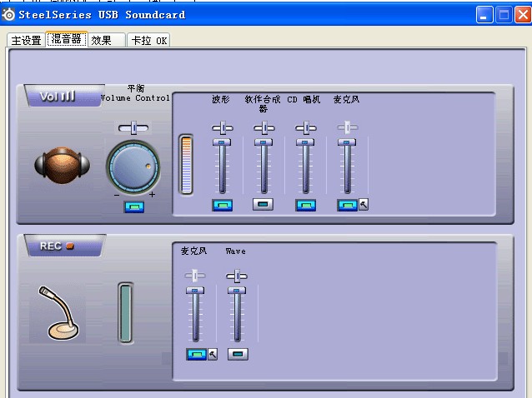Viewport: 532px width, 398px height.
Task: Enable the 软件合成器 channel button
Action: (x=263, y=205)
